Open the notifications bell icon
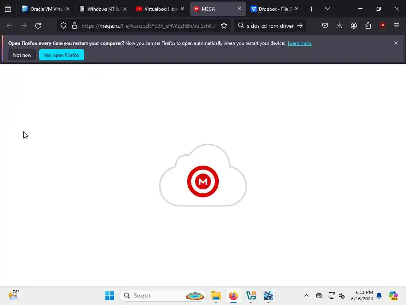The width and height of the screenshot is (406, 305). [x=379, y=295]
